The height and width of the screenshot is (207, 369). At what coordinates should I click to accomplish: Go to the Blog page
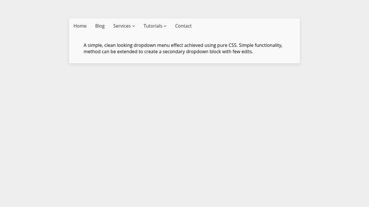coord(100,26)
